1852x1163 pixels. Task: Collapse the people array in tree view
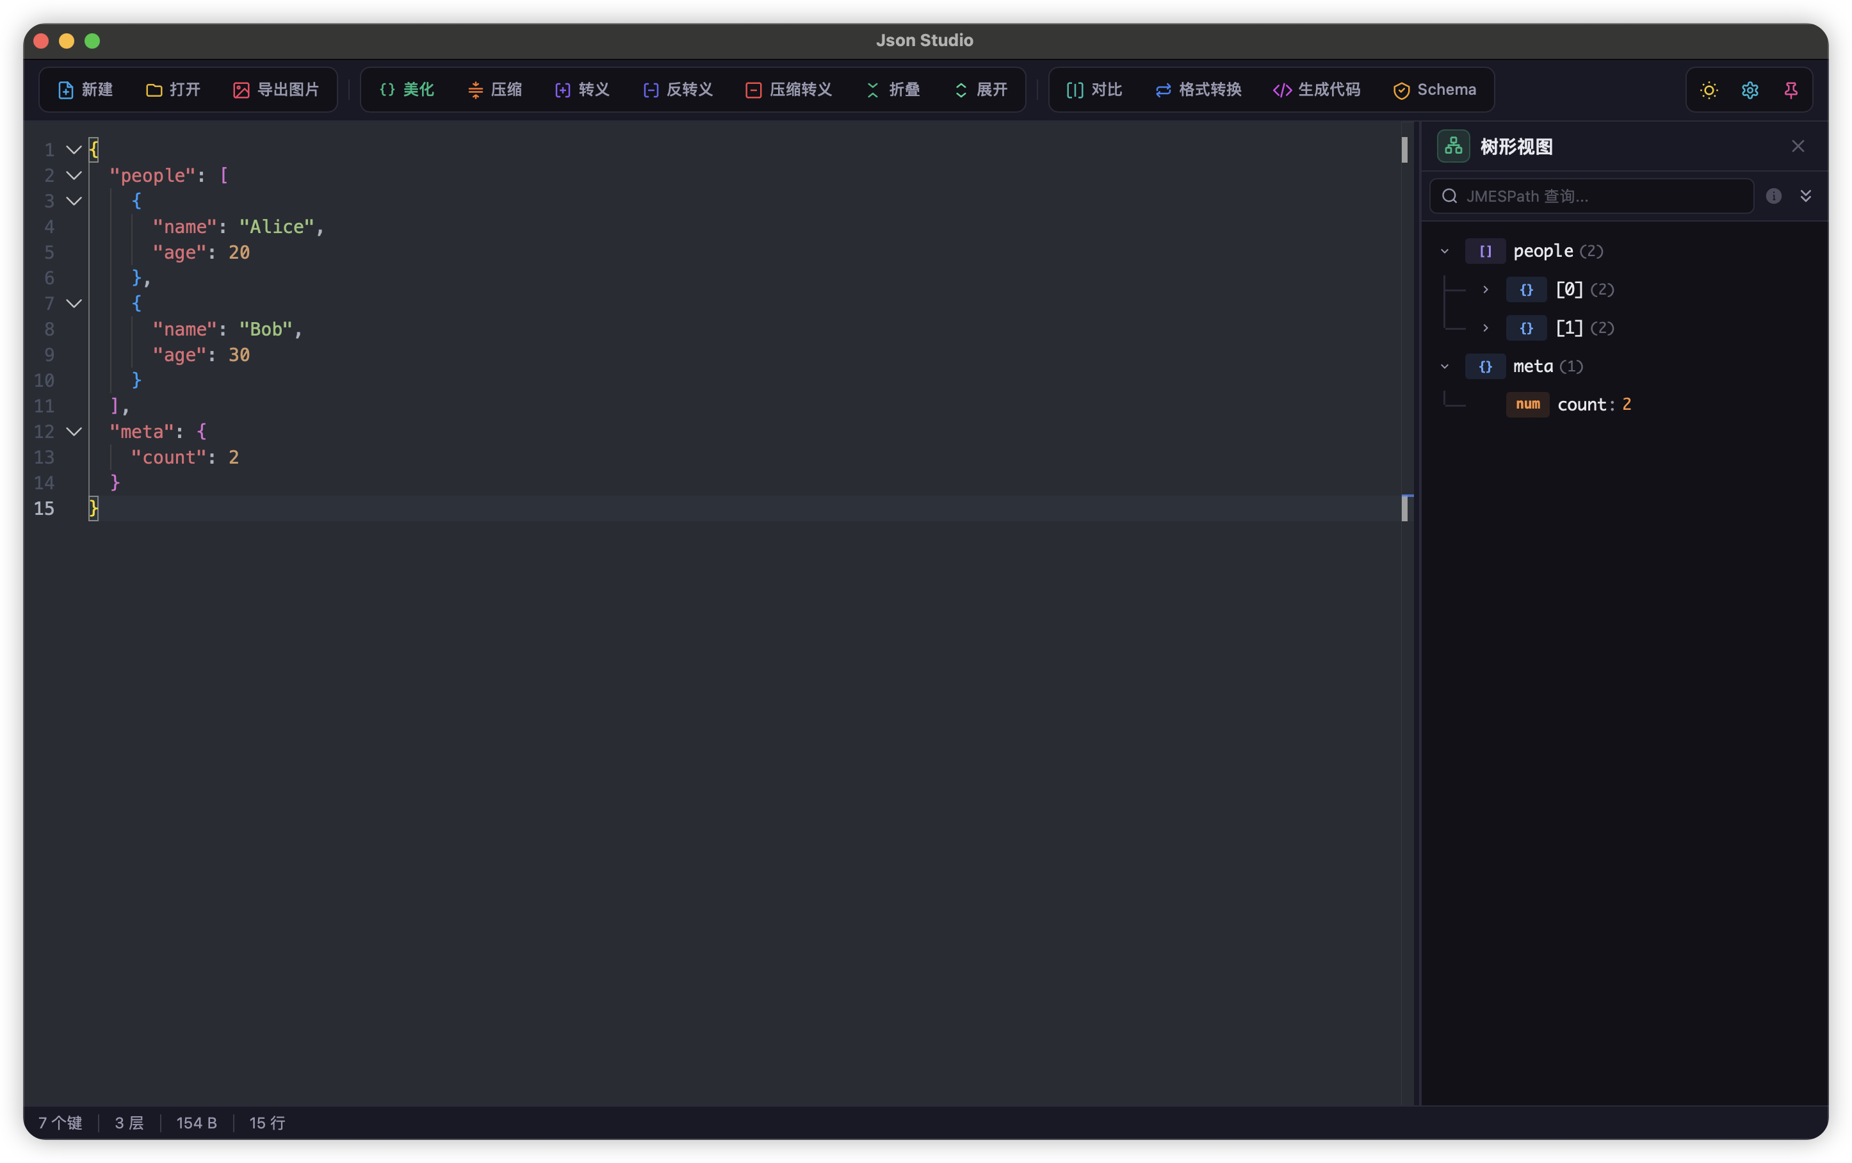click(x=1444, y=251)
